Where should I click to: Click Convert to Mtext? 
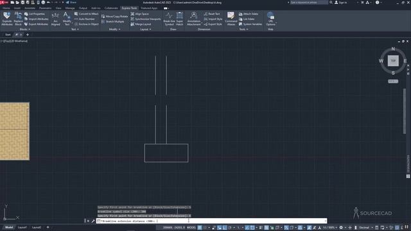pyautogui.click(x=86, y=14)
